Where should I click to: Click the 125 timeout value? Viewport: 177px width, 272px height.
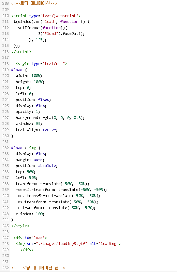tap(39, 40)
